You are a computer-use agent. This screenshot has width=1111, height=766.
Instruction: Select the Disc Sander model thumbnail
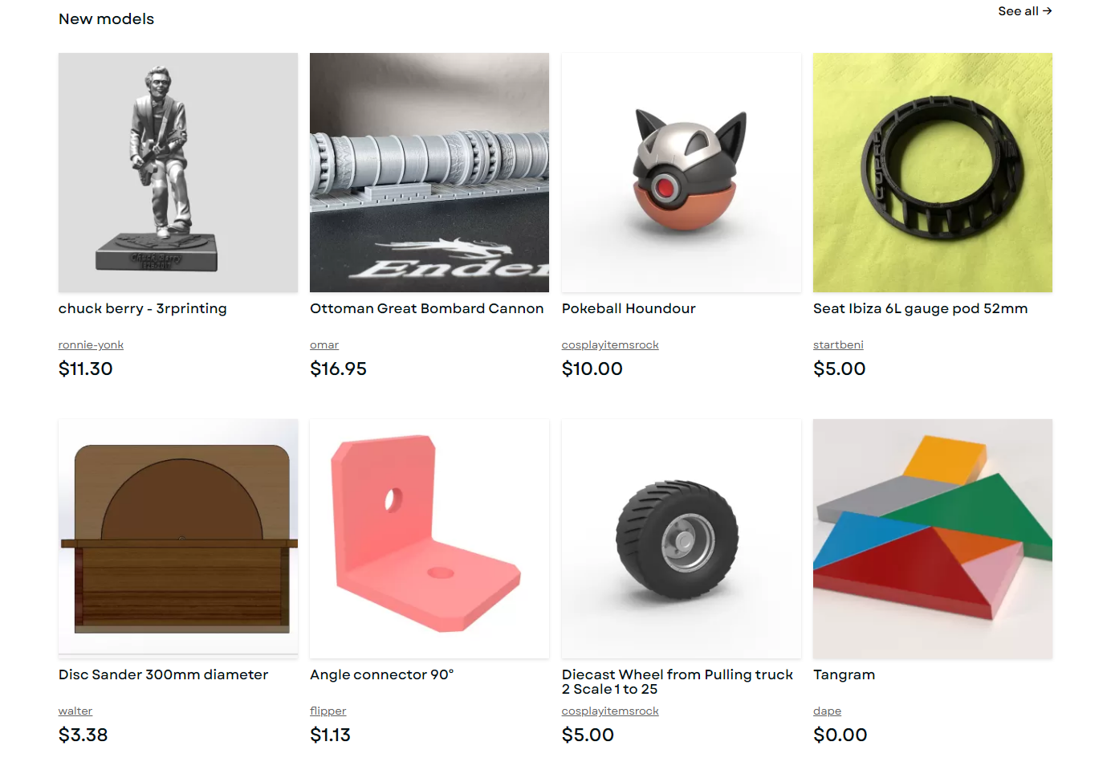click(x=178, y=539)
